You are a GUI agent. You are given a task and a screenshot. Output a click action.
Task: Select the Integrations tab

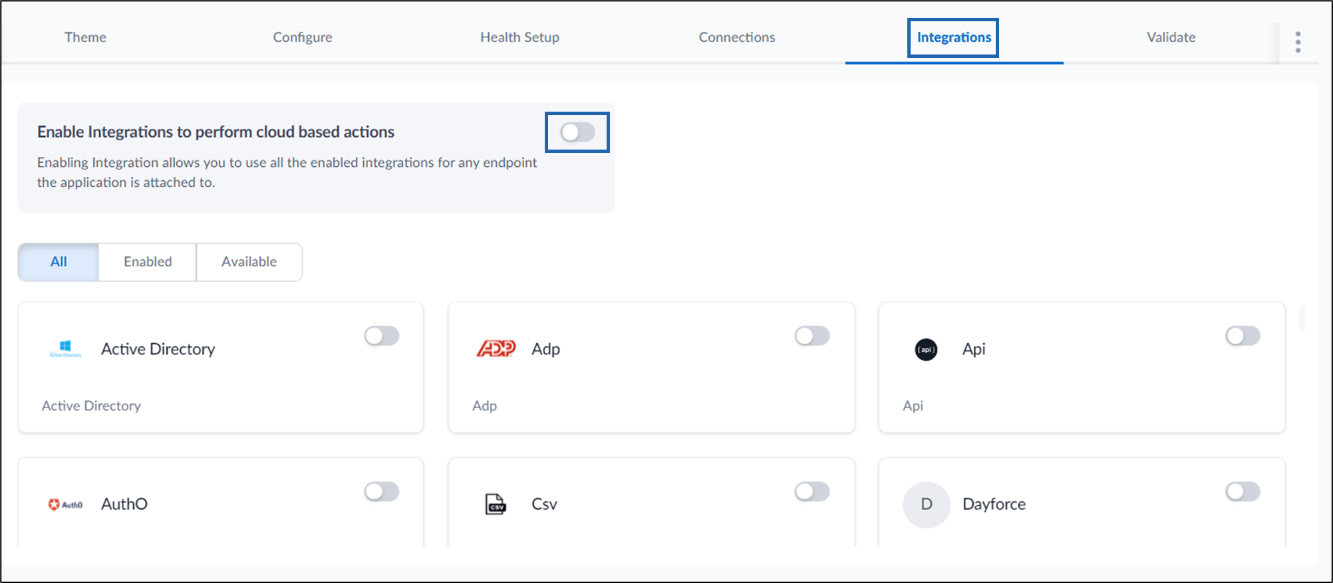point(954,37)
